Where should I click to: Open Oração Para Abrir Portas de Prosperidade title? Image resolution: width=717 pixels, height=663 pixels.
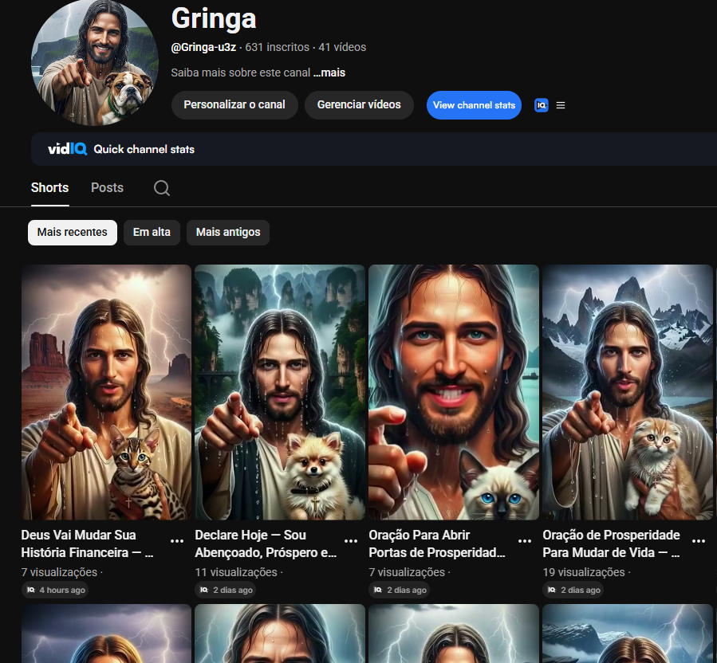(x=437, y=543)
